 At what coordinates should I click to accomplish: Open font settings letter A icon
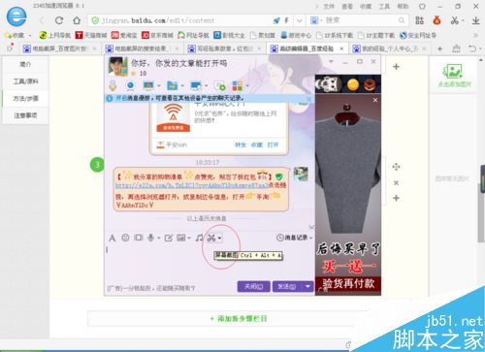point(113,239)
